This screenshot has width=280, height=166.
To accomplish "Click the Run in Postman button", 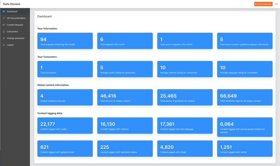I will (263, 4).
